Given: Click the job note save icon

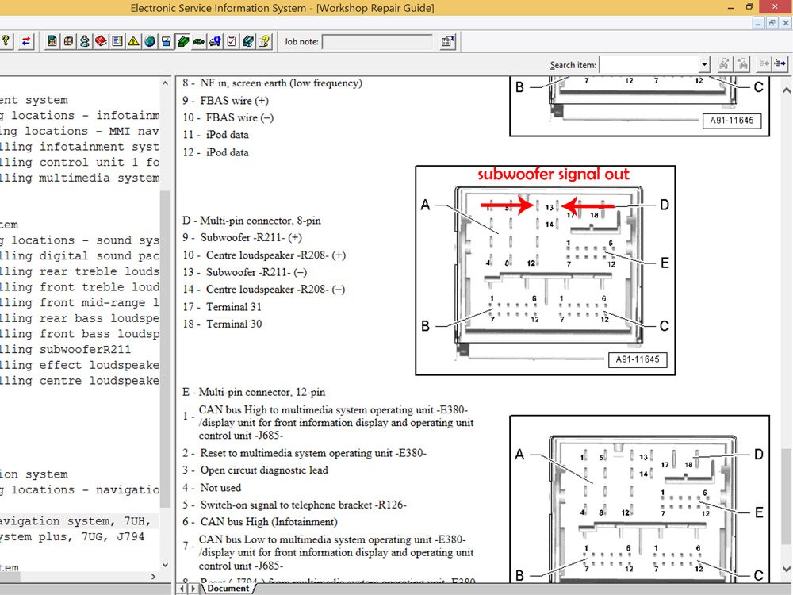Looking at the screenshot, I should tap(447, 41).
